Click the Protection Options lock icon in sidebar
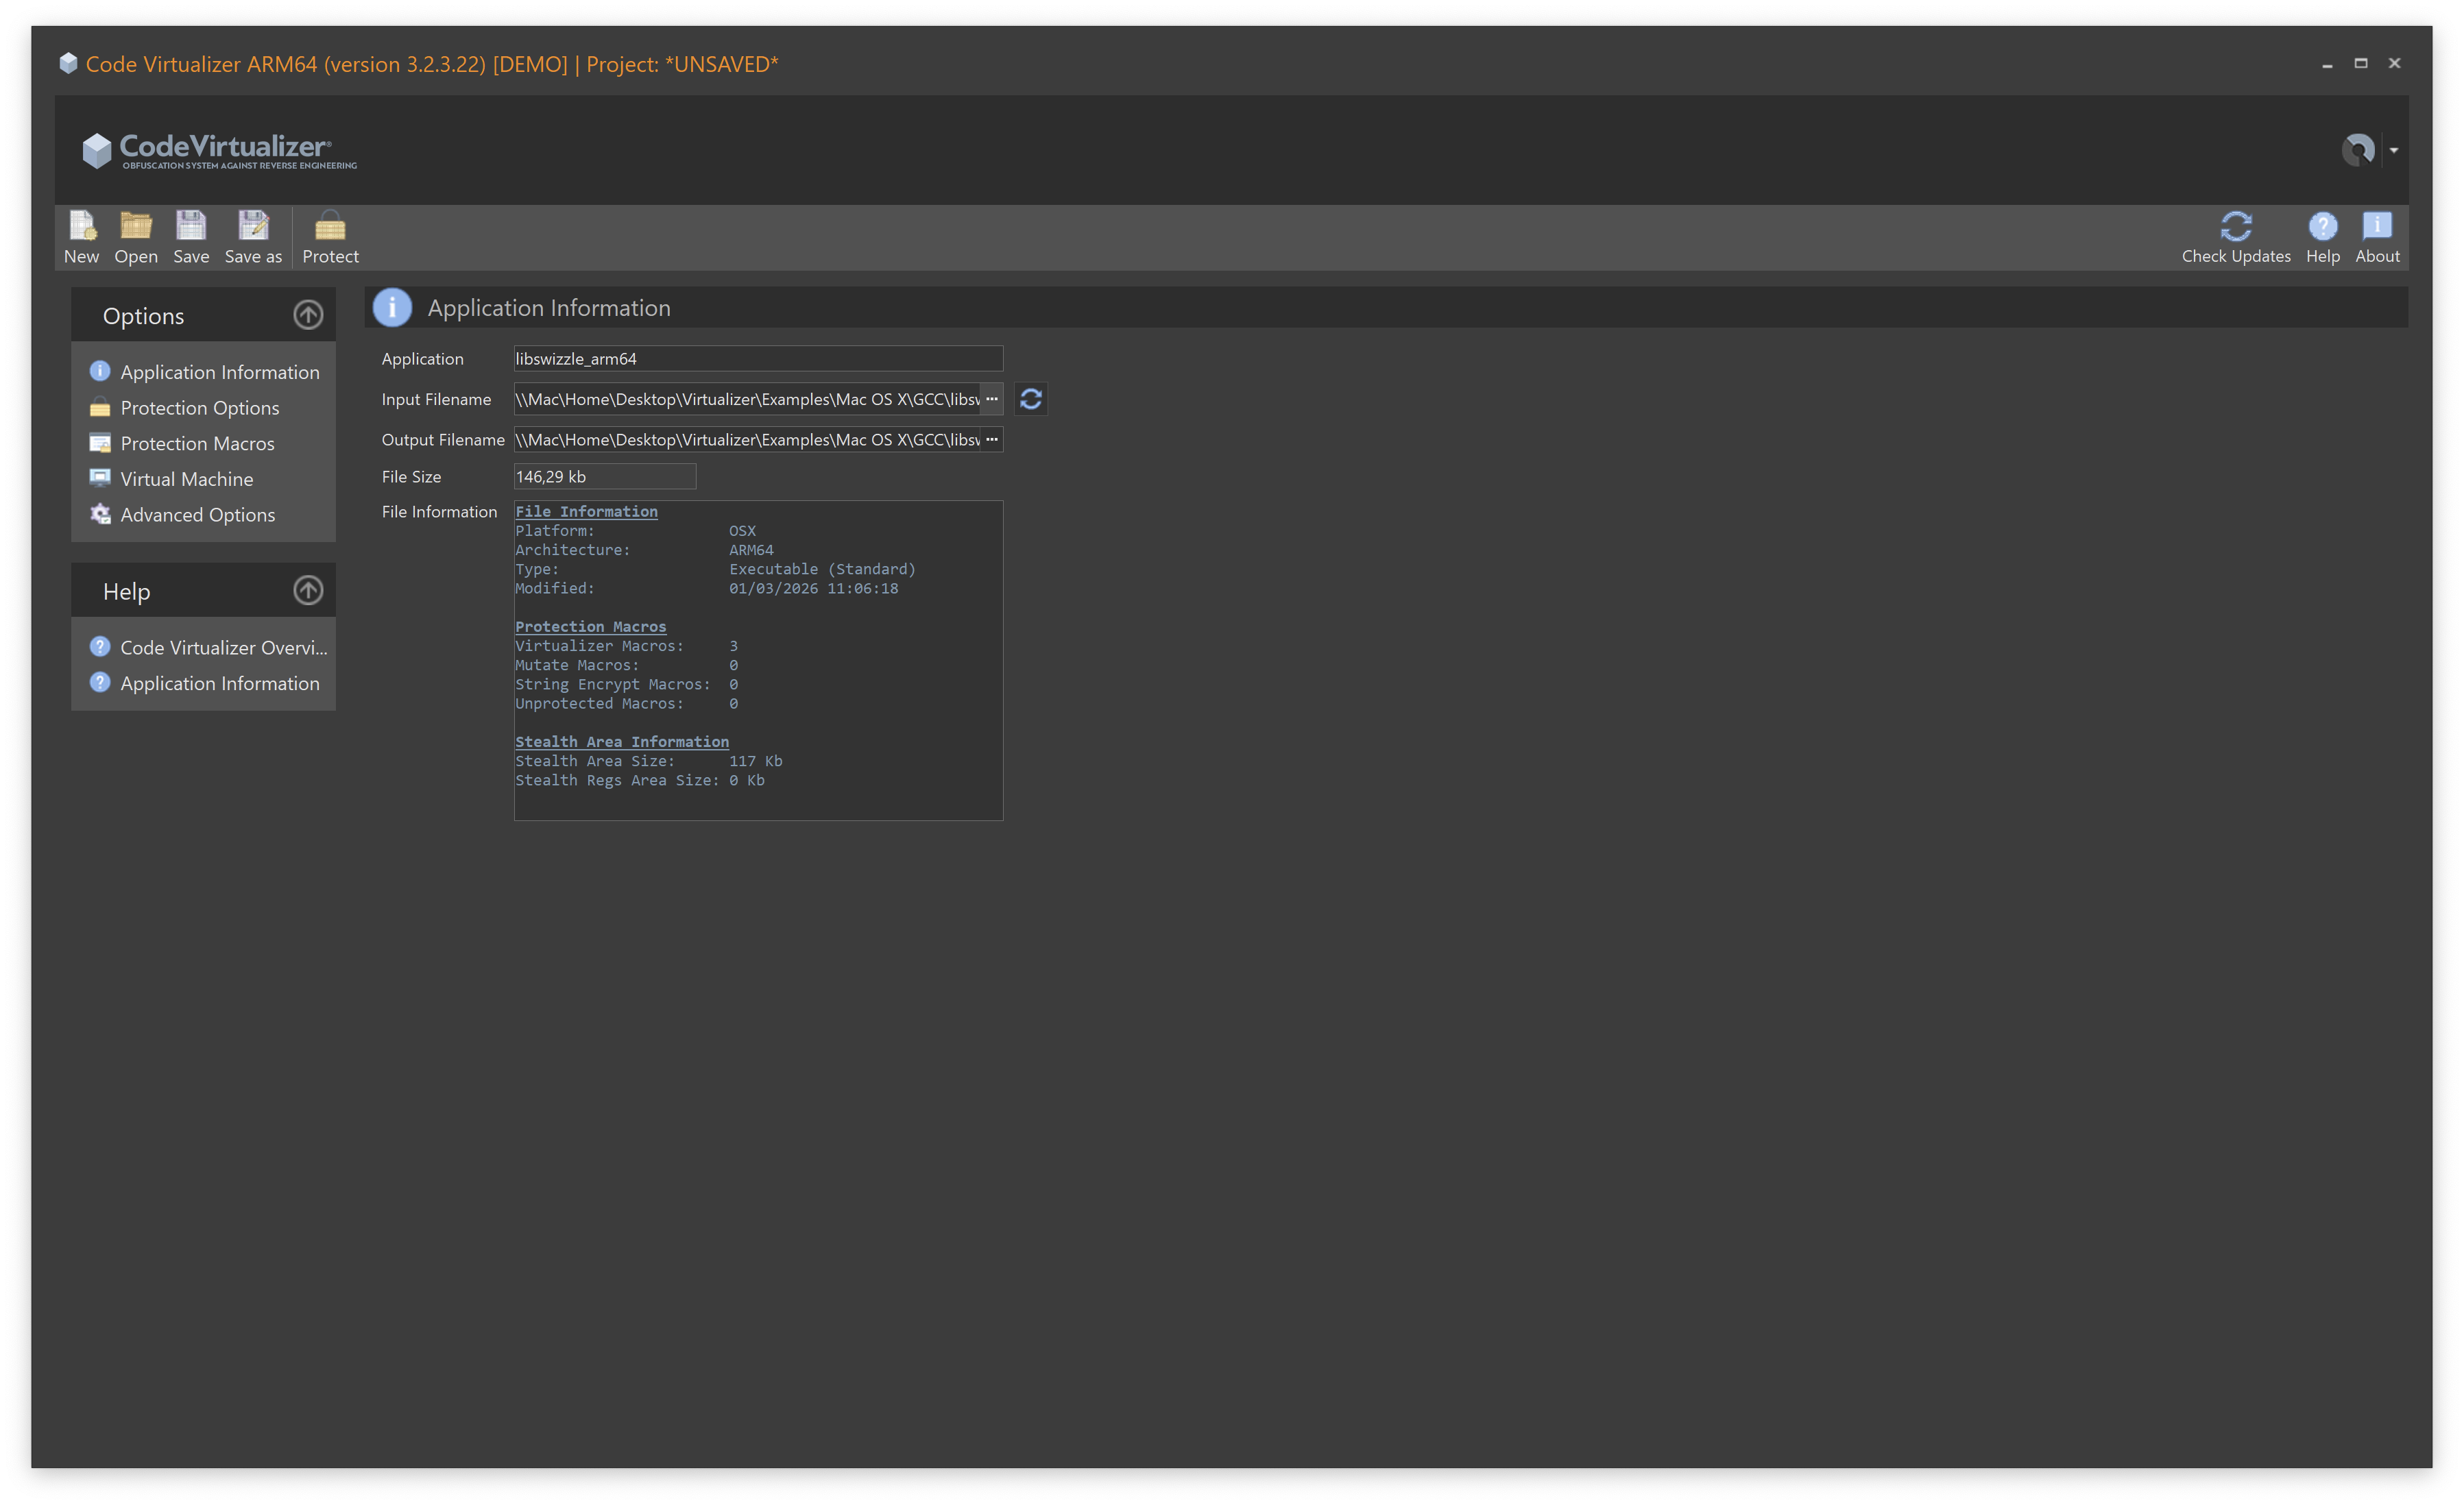Image resolution: width=2464 pixels, height=1505 pixels. [x=100, y=406]
